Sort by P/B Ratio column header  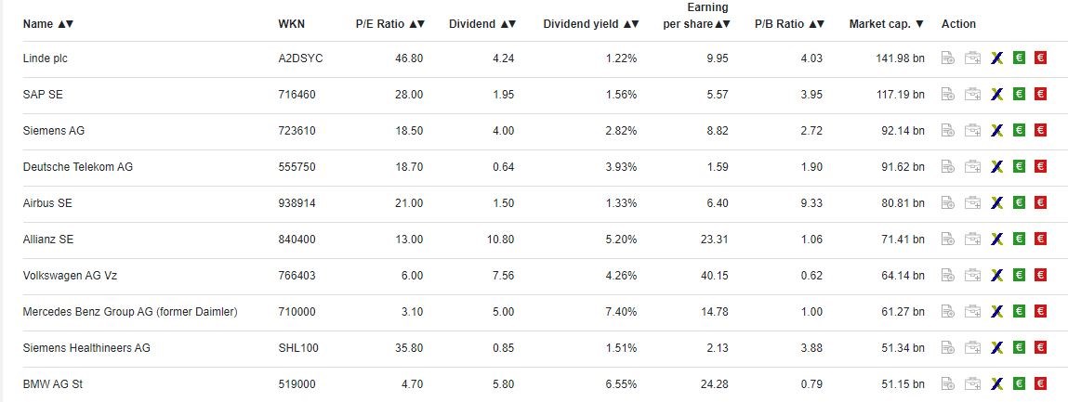click(x=788, y=24)
